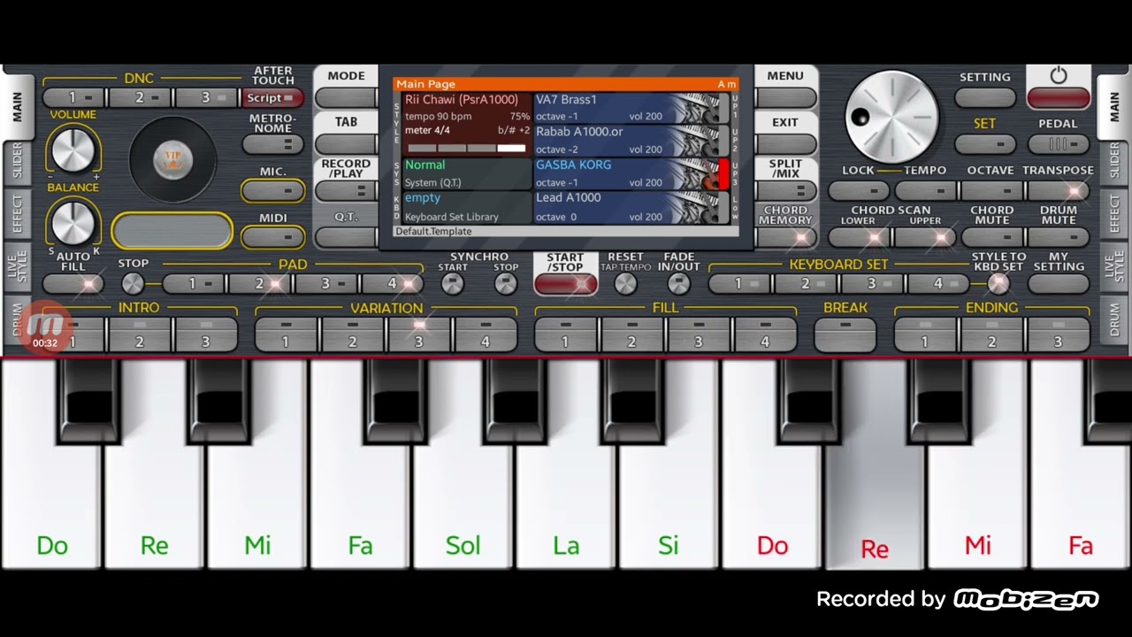Click the Synchro Start round button

(x=452, y=283)
